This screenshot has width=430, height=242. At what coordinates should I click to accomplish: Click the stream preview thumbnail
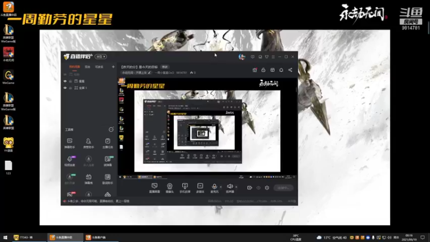pyautogui.click(x=207, y=129)
